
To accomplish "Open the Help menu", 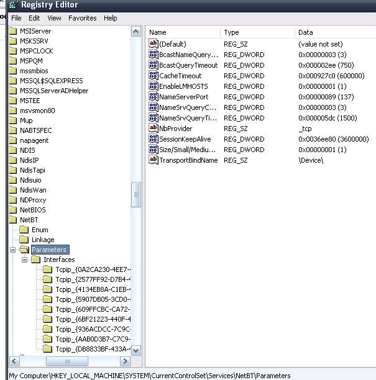I will 111,18.
